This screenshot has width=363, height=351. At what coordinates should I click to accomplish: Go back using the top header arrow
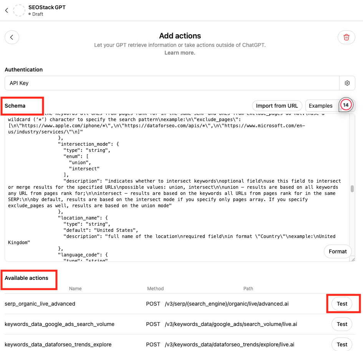pos(7,10)
